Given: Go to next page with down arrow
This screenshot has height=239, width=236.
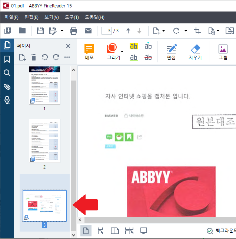Looking at the screenshot, I should point(139,31).
